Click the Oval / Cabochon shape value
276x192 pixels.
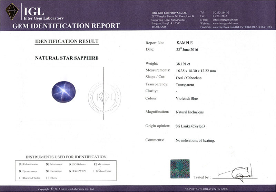188,78
